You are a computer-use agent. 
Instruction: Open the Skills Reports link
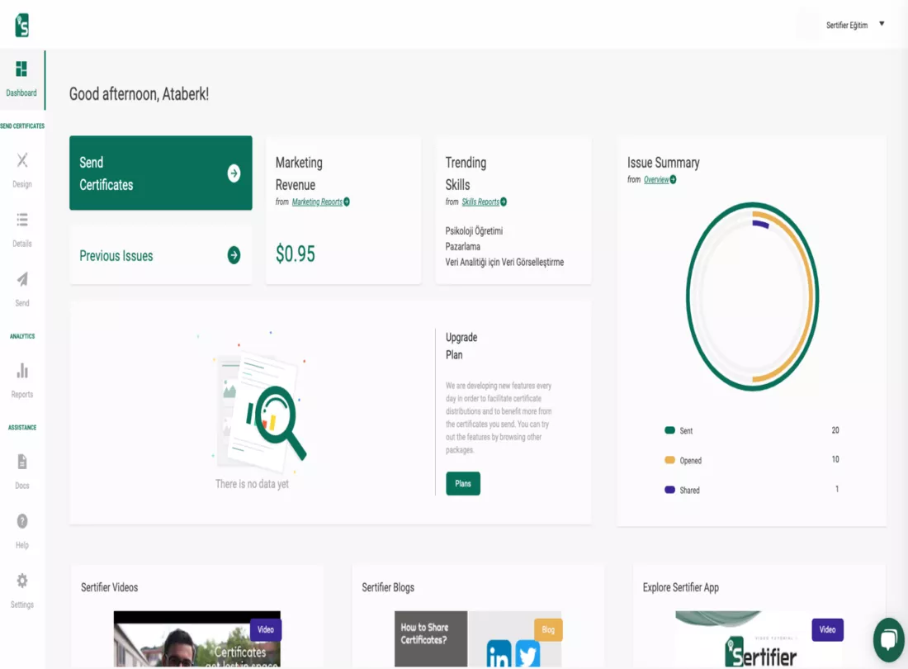(x=480, y=202)
